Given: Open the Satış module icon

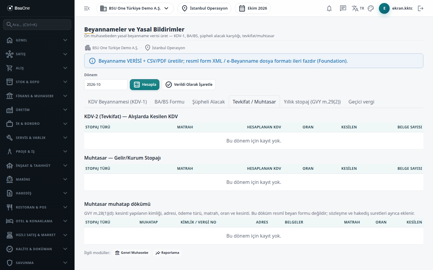Looking at the screenshot, I should 10,54.
